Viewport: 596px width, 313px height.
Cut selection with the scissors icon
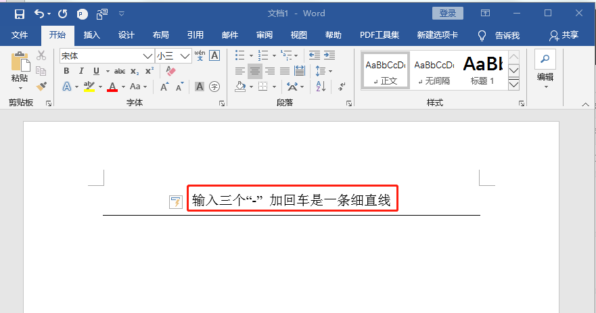[41, 55]
